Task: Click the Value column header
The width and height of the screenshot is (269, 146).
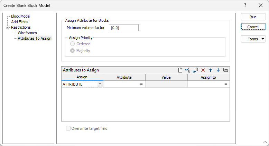Action: click(166, 77)
